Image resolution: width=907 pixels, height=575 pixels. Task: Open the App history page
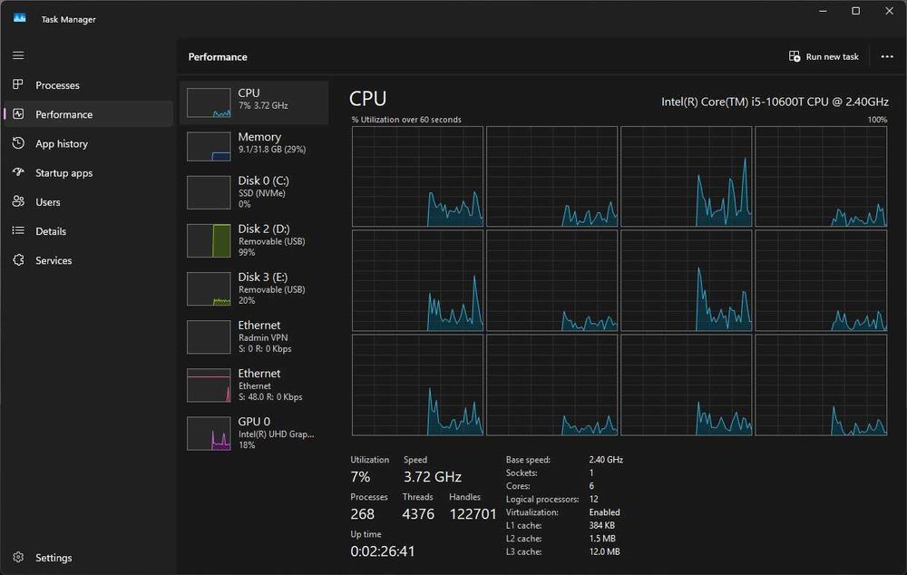89,143
